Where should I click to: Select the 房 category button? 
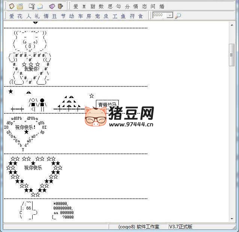(x=89, y=16)
